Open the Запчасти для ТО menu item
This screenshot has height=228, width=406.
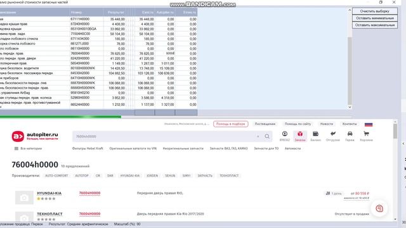click(x=266, y=148)
